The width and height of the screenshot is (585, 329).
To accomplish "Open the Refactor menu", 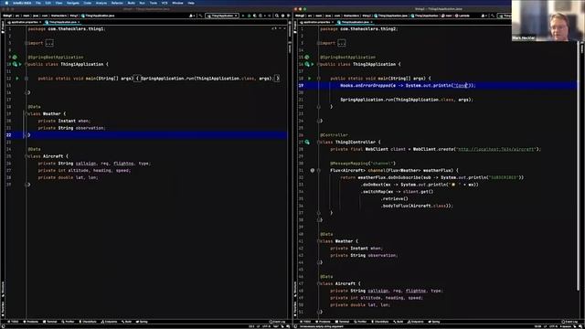I will [117, 3].
